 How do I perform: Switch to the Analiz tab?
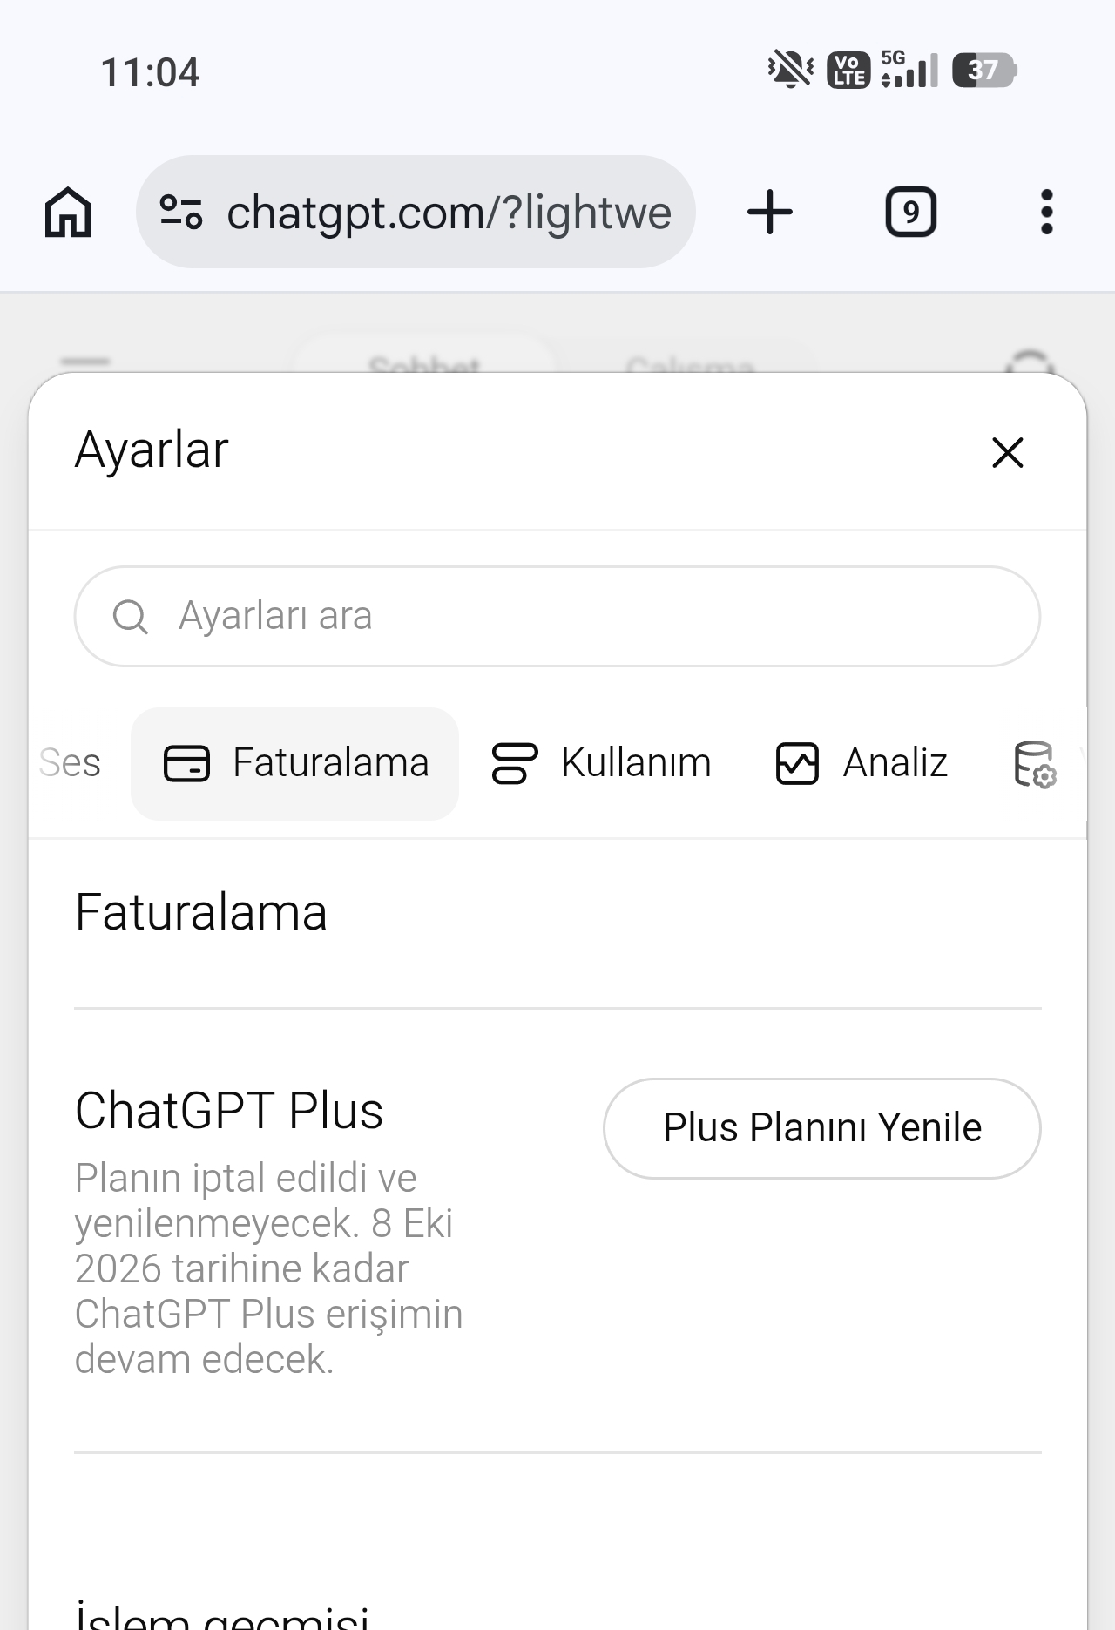862,763
